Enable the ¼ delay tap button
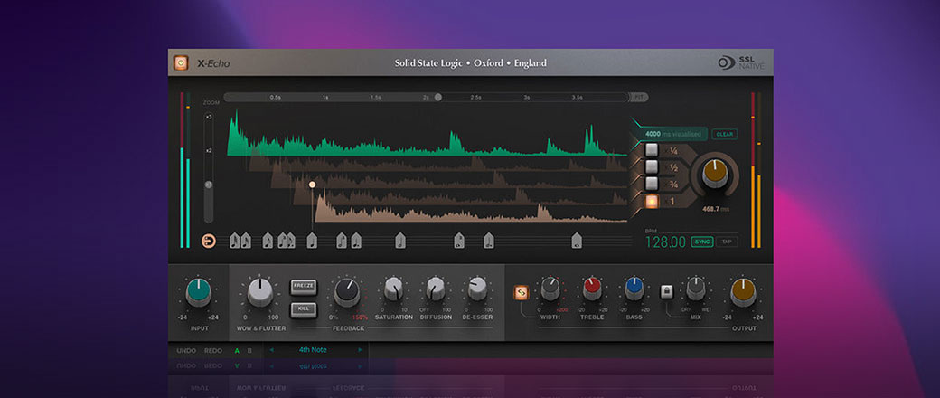Screen dimensions: 940x398 point(652,150)
